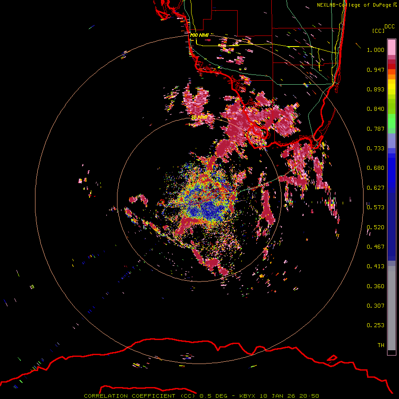Click the 0.5 DEG elevation text in caption

(x=214, y=396)
